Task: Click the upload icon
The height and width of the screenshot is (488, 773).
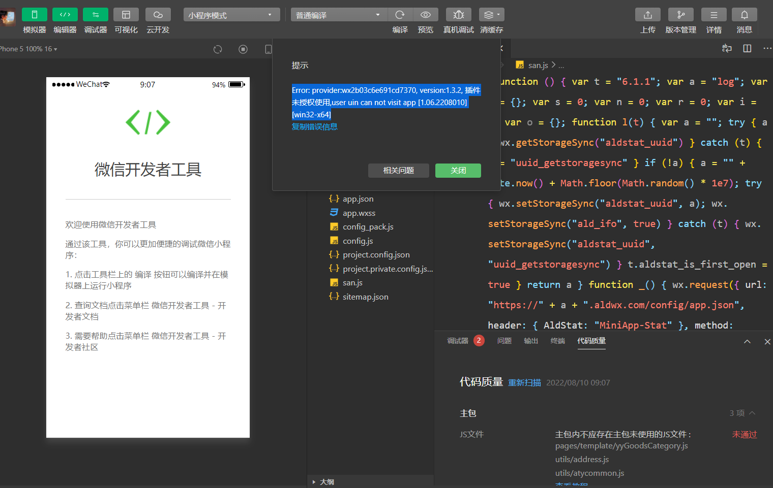Action: coord(647,15)
